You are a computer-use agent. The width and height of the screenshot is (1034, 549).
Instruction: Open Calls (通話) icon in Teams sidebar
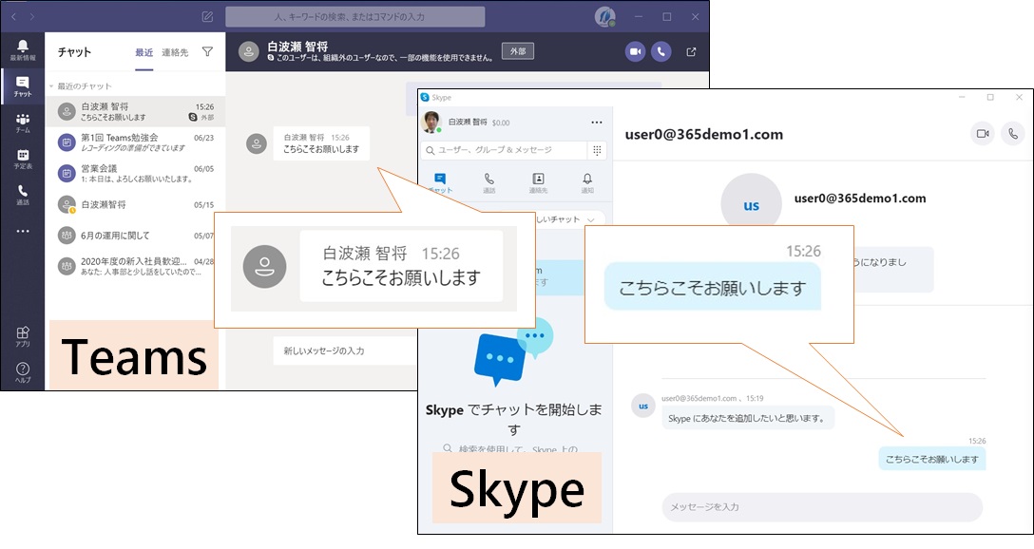pyautogui.click(x=23, y=195)
